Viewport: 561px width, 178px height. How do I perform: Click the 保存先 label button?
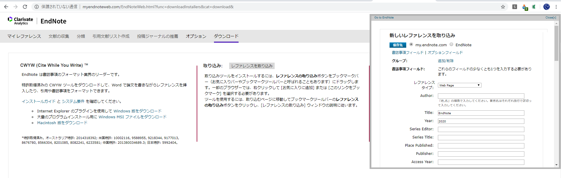(398, 45)
